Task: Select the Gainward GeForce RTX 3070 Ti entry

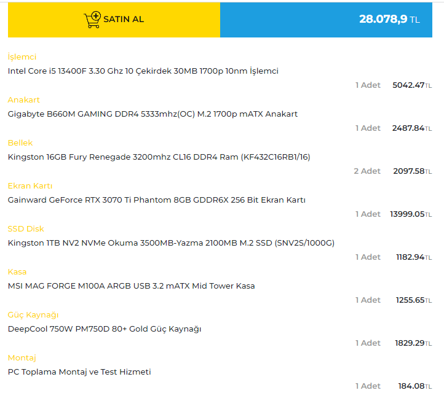Action: point(157,200)
